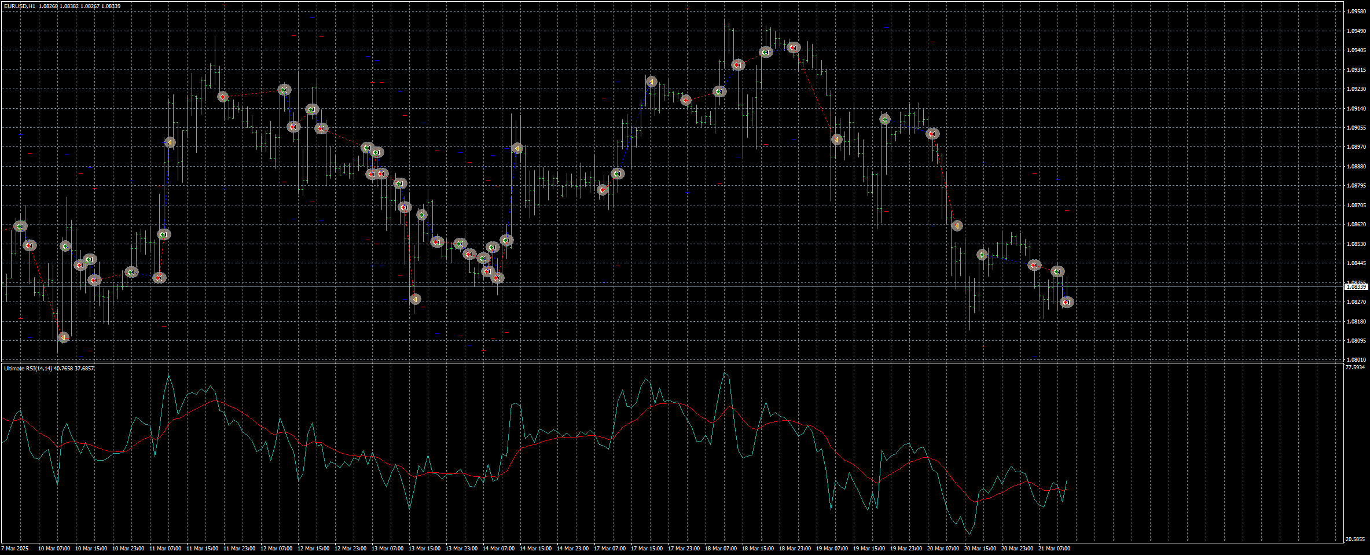Click the 7 Mar 2025 date label
The image size is (1370, 555).
coord(14,548)
